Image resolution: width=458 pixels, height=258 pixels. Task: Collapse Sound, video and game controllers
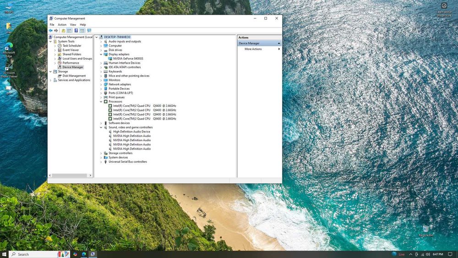pos(101,127)
